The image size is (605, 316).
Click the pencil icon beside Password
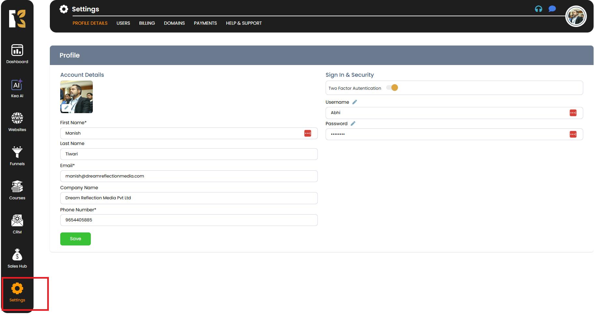pos(353,124)
